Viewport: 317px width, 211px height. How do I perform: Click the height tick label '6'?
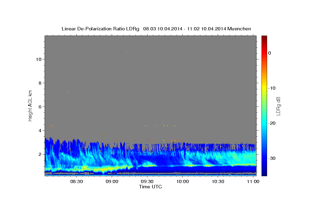40,107
